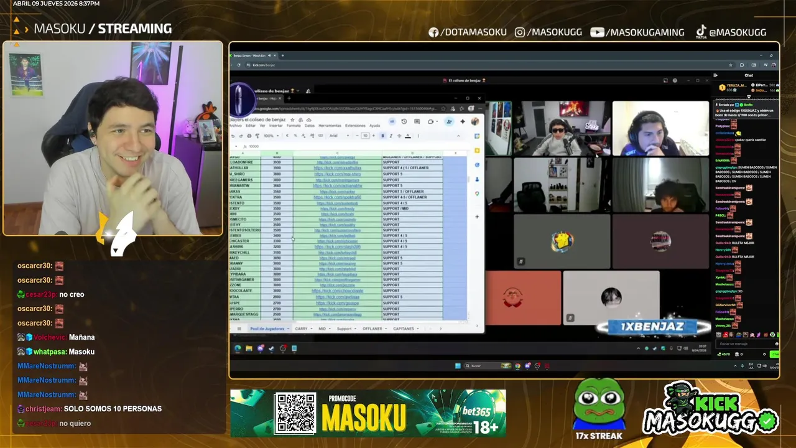Viewport: 796px width, 448px height.
Task: Reload the kick.com/benjaz browser page
Action: tap(238, 65)
